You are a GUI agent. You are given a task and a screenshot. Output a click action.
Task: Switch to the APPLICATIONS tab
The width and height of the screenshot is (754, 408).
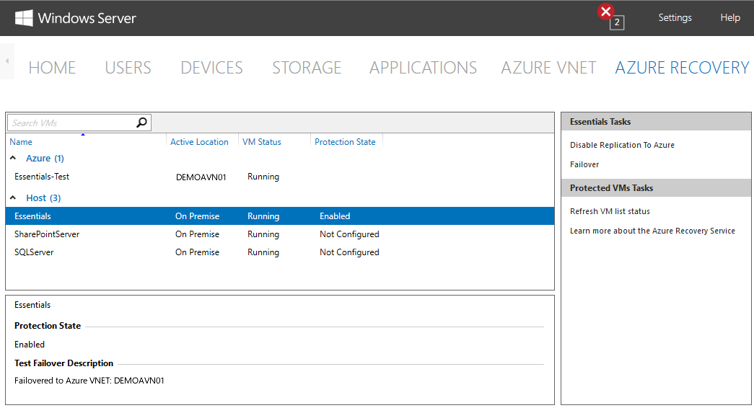click(x=423, y=68)
